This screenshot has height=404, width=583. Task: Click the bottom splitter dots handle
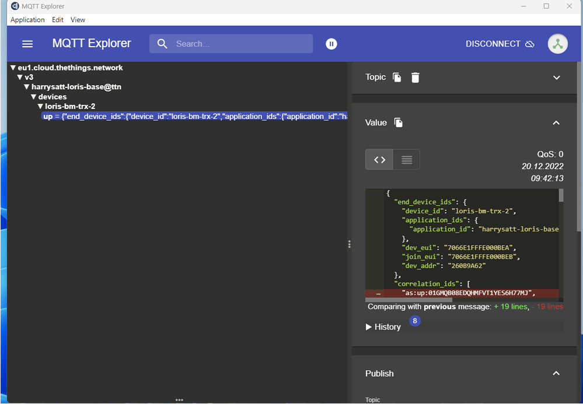[179, 400]
